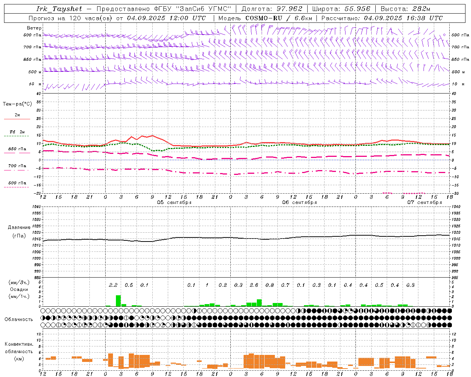This screenshot has width=471, height=377.
Task: Click the forecast start "04.09.2025 12:00 UTC"
Action: [166, 18]
